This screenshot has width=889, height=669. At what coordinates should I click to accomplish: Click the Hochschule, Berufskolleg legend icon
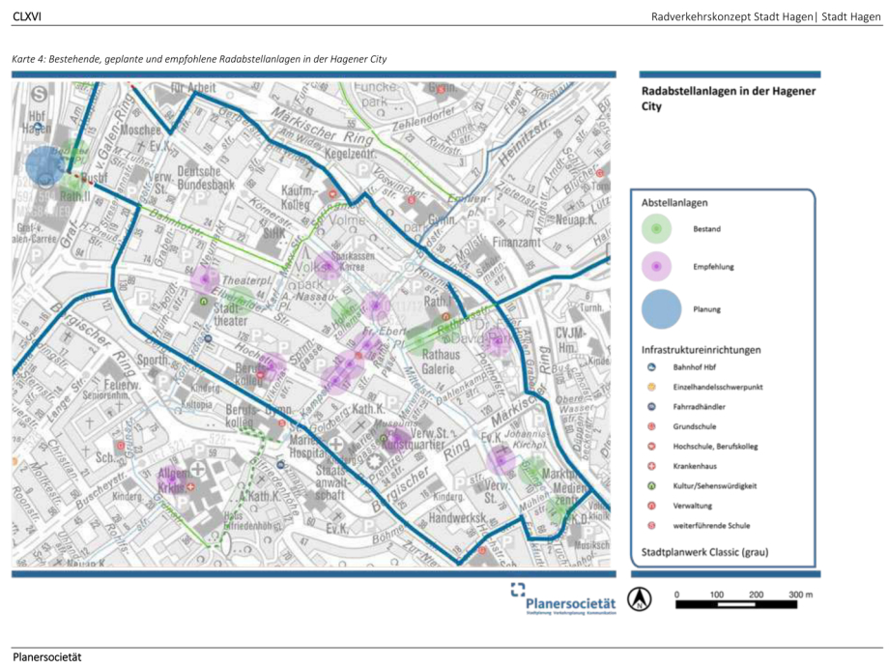click(x=651, y=447)
